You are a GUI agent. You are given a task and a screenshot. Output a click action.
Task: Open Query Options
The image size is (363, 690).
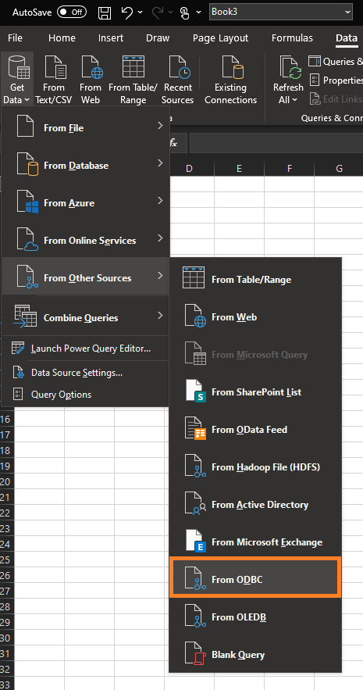pos(86,395)
